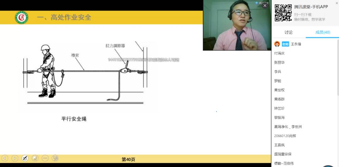Click teacher 王永锋's avatar icon
This screenshot has height=167, width=339.
pyautogui.click(x=277, y=44)
